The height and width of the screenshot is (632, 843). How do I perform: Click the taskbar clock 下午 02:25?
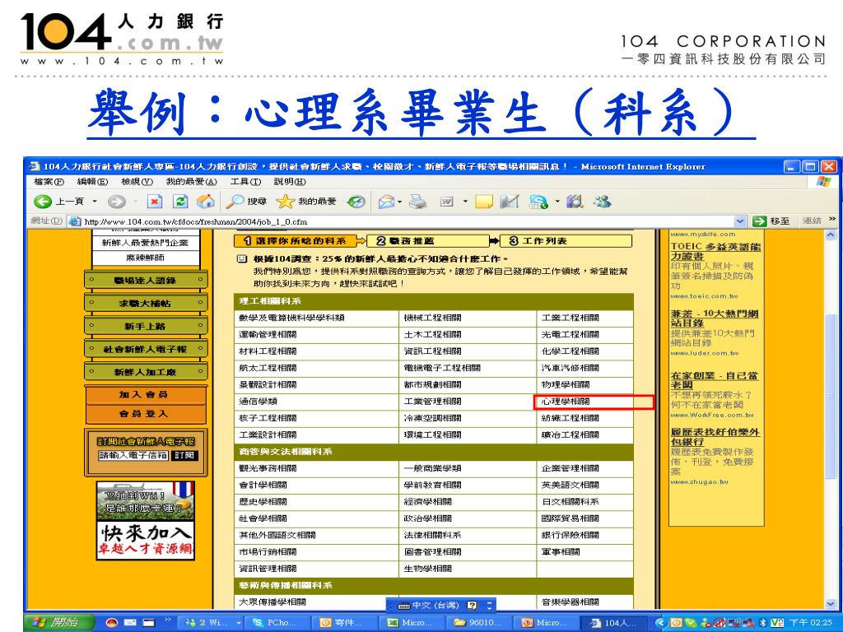tap(811, 622)
